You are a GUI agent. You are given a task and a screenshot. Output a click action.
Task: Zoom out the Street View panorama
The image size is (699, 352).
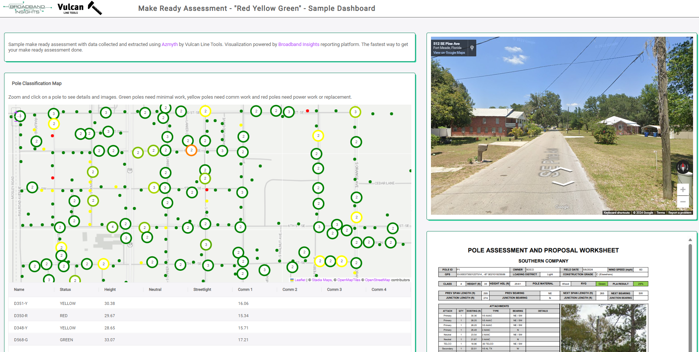coord(683,202)
